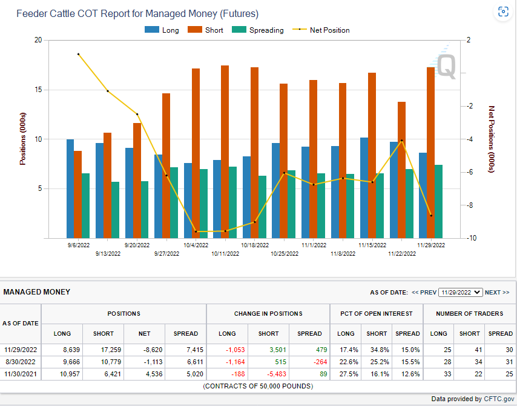Toggle the Net Position line legend marker
Image resolution: width=517 pixels, height=406 pixels.
point(300,30)
